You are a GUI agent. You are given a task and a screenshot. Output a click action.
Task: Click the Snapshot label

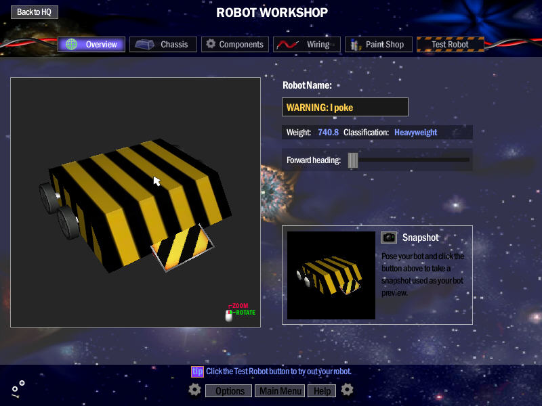pyautogui.click(x=420, y=238)
